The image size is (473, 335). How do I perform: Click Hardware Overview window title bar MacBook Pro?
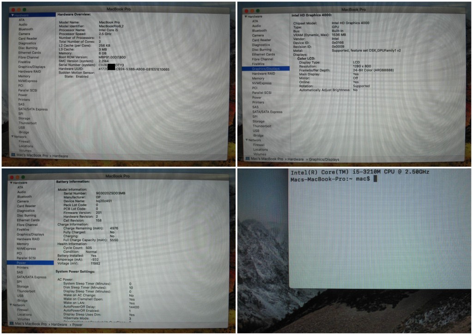click(x=119, y=9)
